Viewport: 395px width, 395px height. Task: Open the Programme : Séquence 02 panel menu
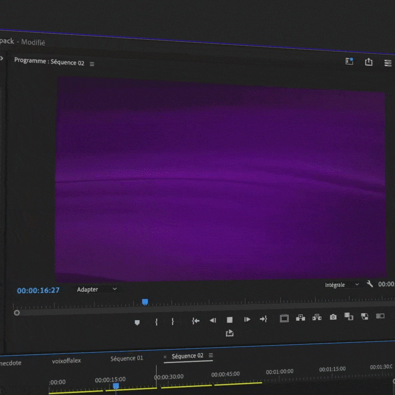tap(92, 64)
